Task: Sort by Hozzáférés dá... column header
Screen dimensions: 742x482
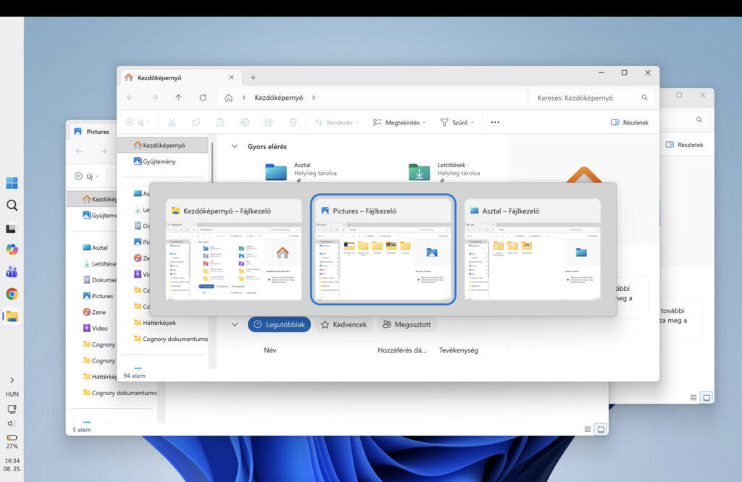Action: (402, 350)
